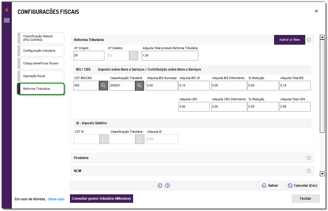Click the Alíquota IBS UF input field
Viewport: 328px width, 211px height.
pyautogui.click(x=194, y=86)
